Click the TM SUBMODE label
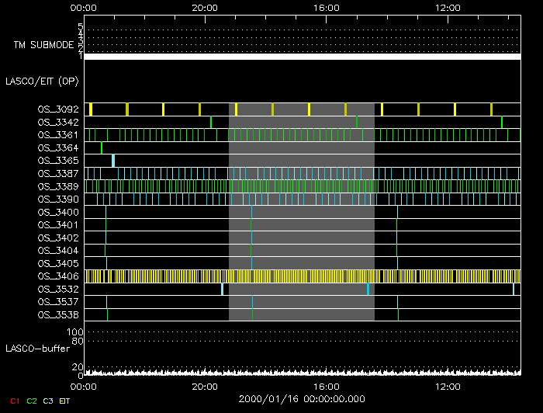Image resolution: width=543 pixels, height=413 pixels. point(43,45)
